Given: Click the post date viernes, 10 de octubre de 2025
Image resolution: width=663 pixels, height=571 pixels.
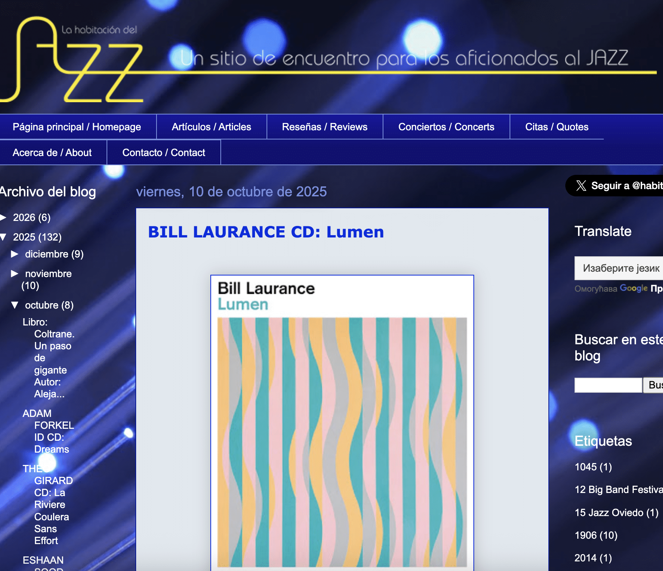Looking at the screenshot, I should 232,191.
